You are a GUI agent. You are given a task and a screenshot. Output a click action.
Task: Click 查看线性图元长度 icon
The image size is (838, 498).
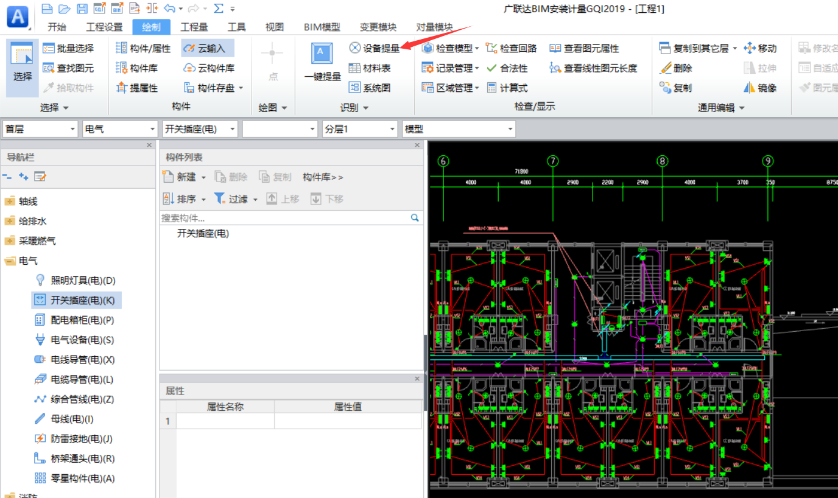(555, 68)
